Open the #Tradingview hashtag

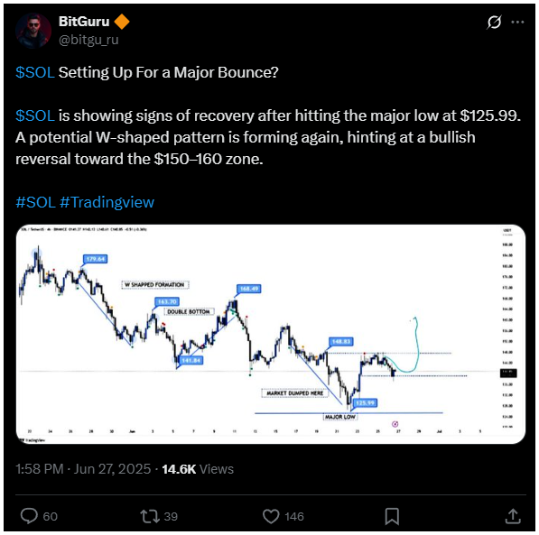click(x=107, y=202)
